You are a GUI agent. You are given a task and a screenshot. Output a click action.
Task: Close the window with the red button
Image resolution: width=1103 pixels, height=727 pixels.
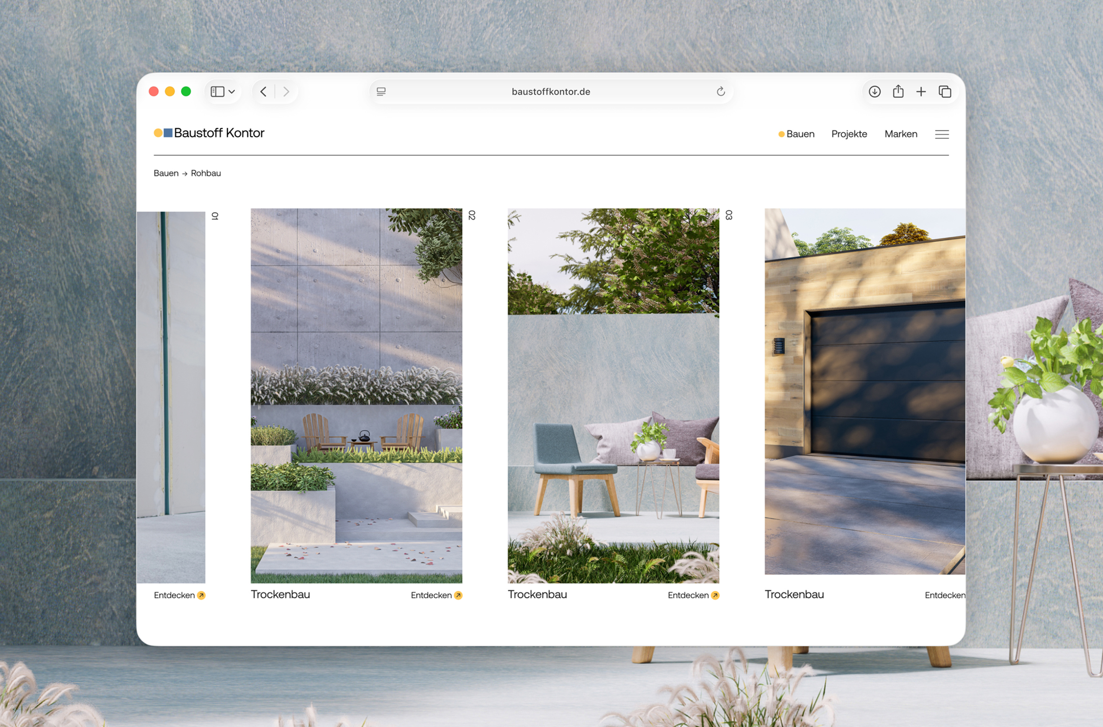154,92
